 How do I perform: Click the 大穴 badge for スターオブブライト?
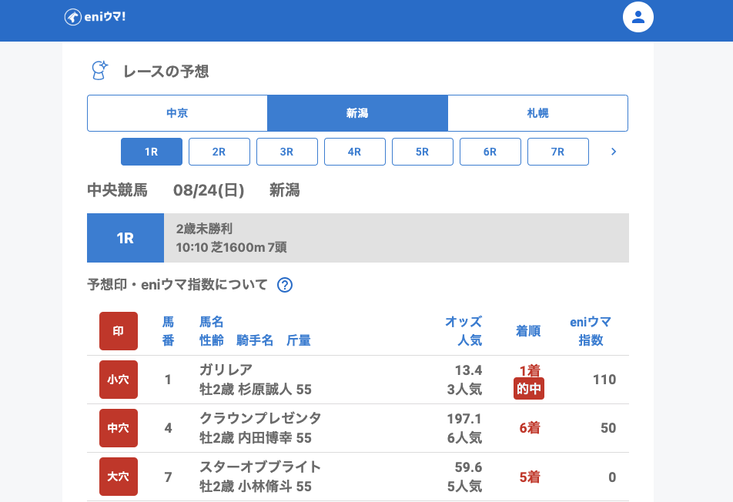point(119,477)
